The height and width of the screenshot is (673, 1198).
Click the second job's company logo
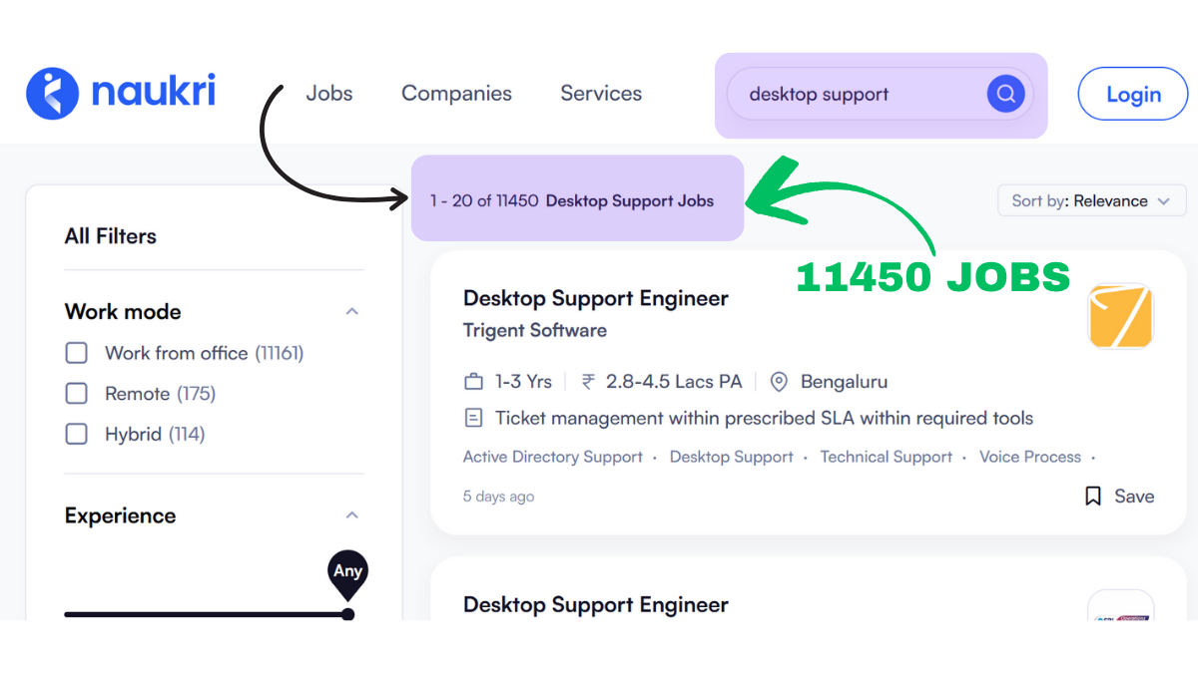pyautogui.click(x=1120, y=606)
